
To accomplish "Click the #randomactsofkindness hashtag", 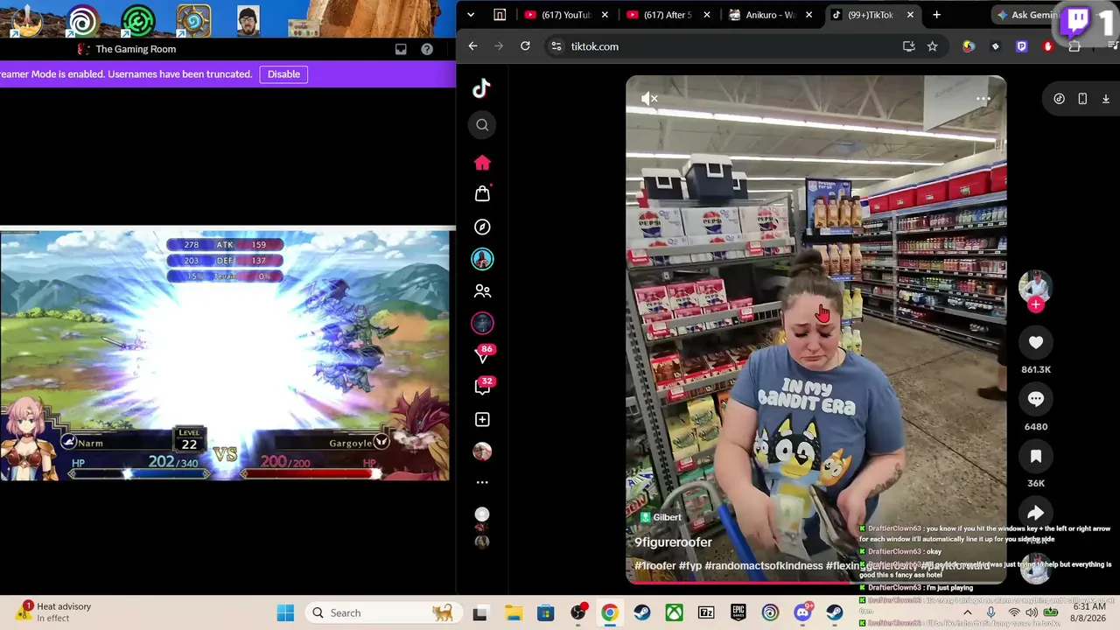I will (x=764, y=566).
